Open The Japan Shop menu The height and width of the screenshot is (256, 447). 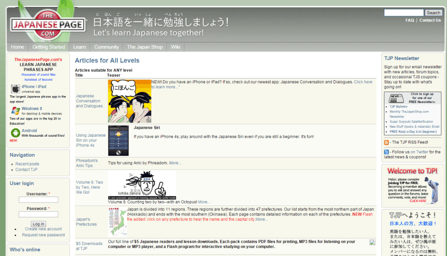145,47
